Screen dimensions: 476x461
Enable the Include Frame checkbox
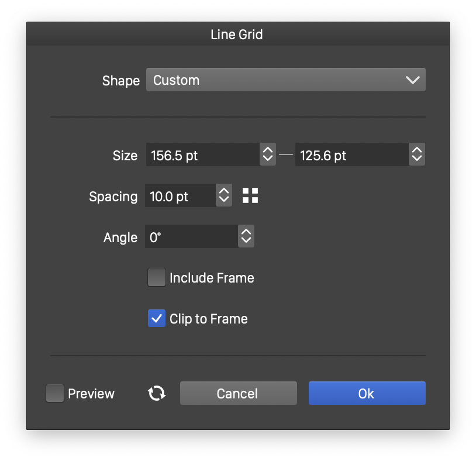click(157, 277)
